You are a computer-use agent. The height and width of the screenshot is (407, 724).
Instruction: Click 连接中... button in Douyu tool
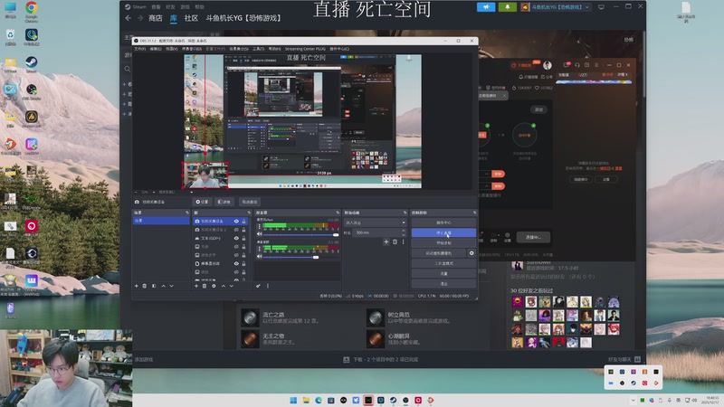tap(533, 237)
